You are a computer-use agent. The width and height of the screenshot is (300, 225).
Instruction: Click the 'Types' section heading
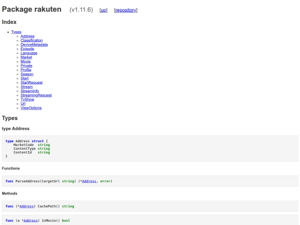pos(10,118)
